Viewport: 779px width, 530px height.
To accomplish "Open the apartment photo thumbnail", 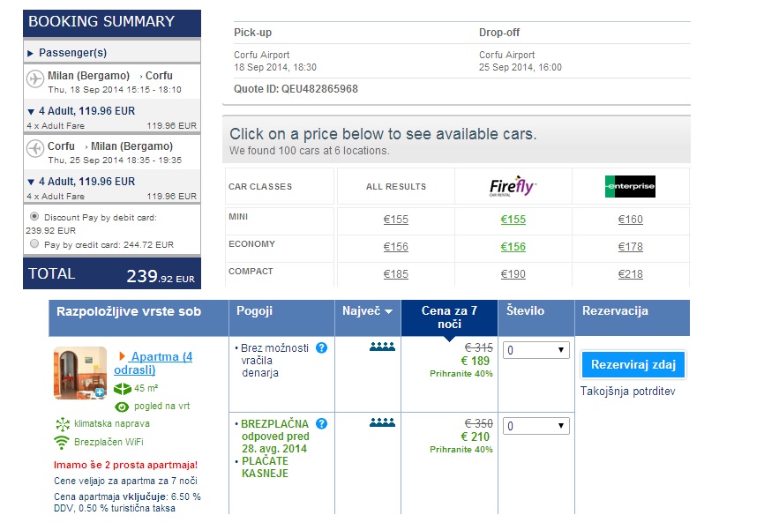I will pyautogui.click(x=80, y=373).
